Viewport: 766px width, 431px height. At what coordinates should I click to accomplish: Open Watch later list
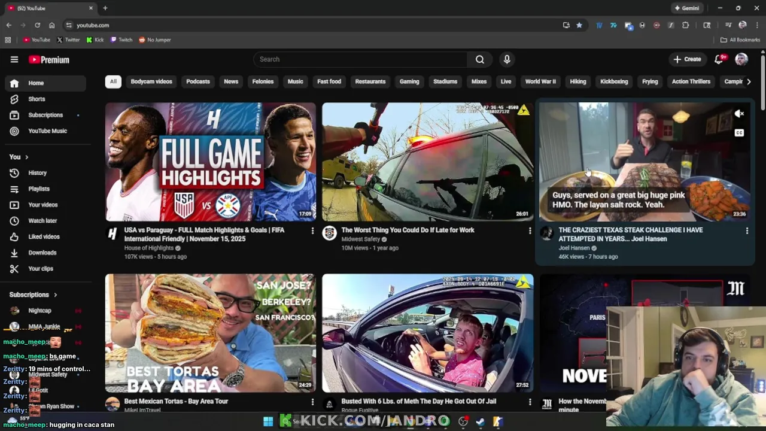[44, 221]
